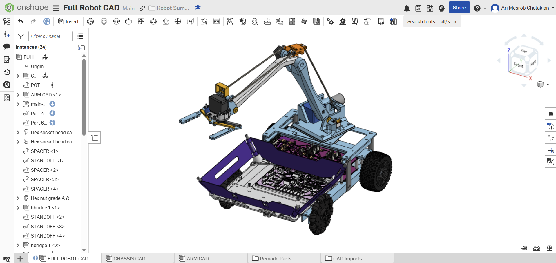The height and width of the screenshot is (263, 556).
Task: Select the Fastened mate tool
Action: click(104, 21)
